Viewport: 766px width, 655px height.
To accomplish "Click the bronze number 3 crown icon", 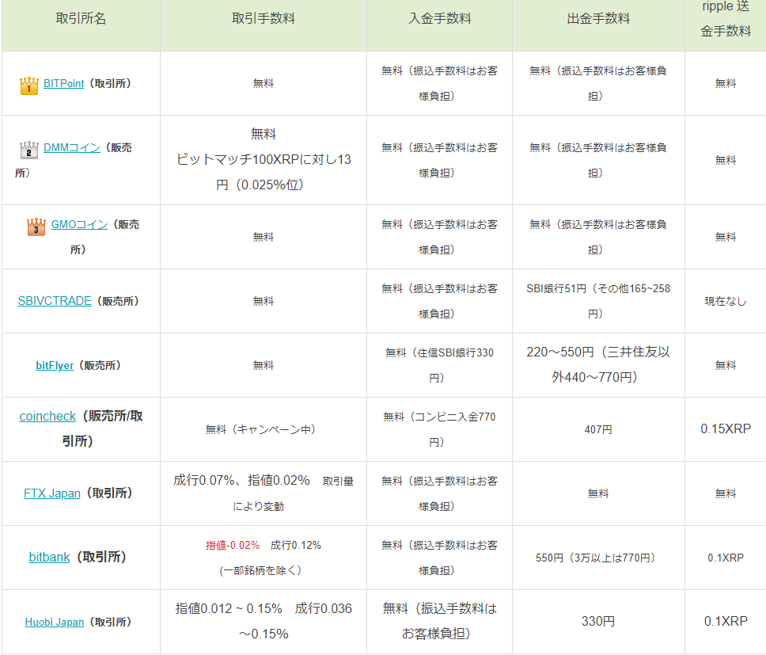I will pyautogui.click(x=36, y=227).
